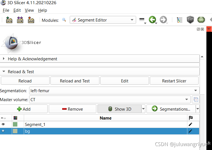The width and height of the screenshot is (212, 150).
Task: Open the Edit menu
Action: pos(17,10)
